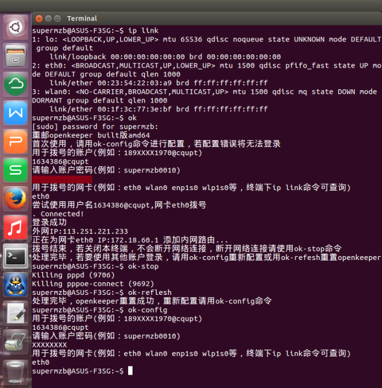Launch the green cloud app in the dock
This screenshot has height=388, width=382.
pos(16,84)
